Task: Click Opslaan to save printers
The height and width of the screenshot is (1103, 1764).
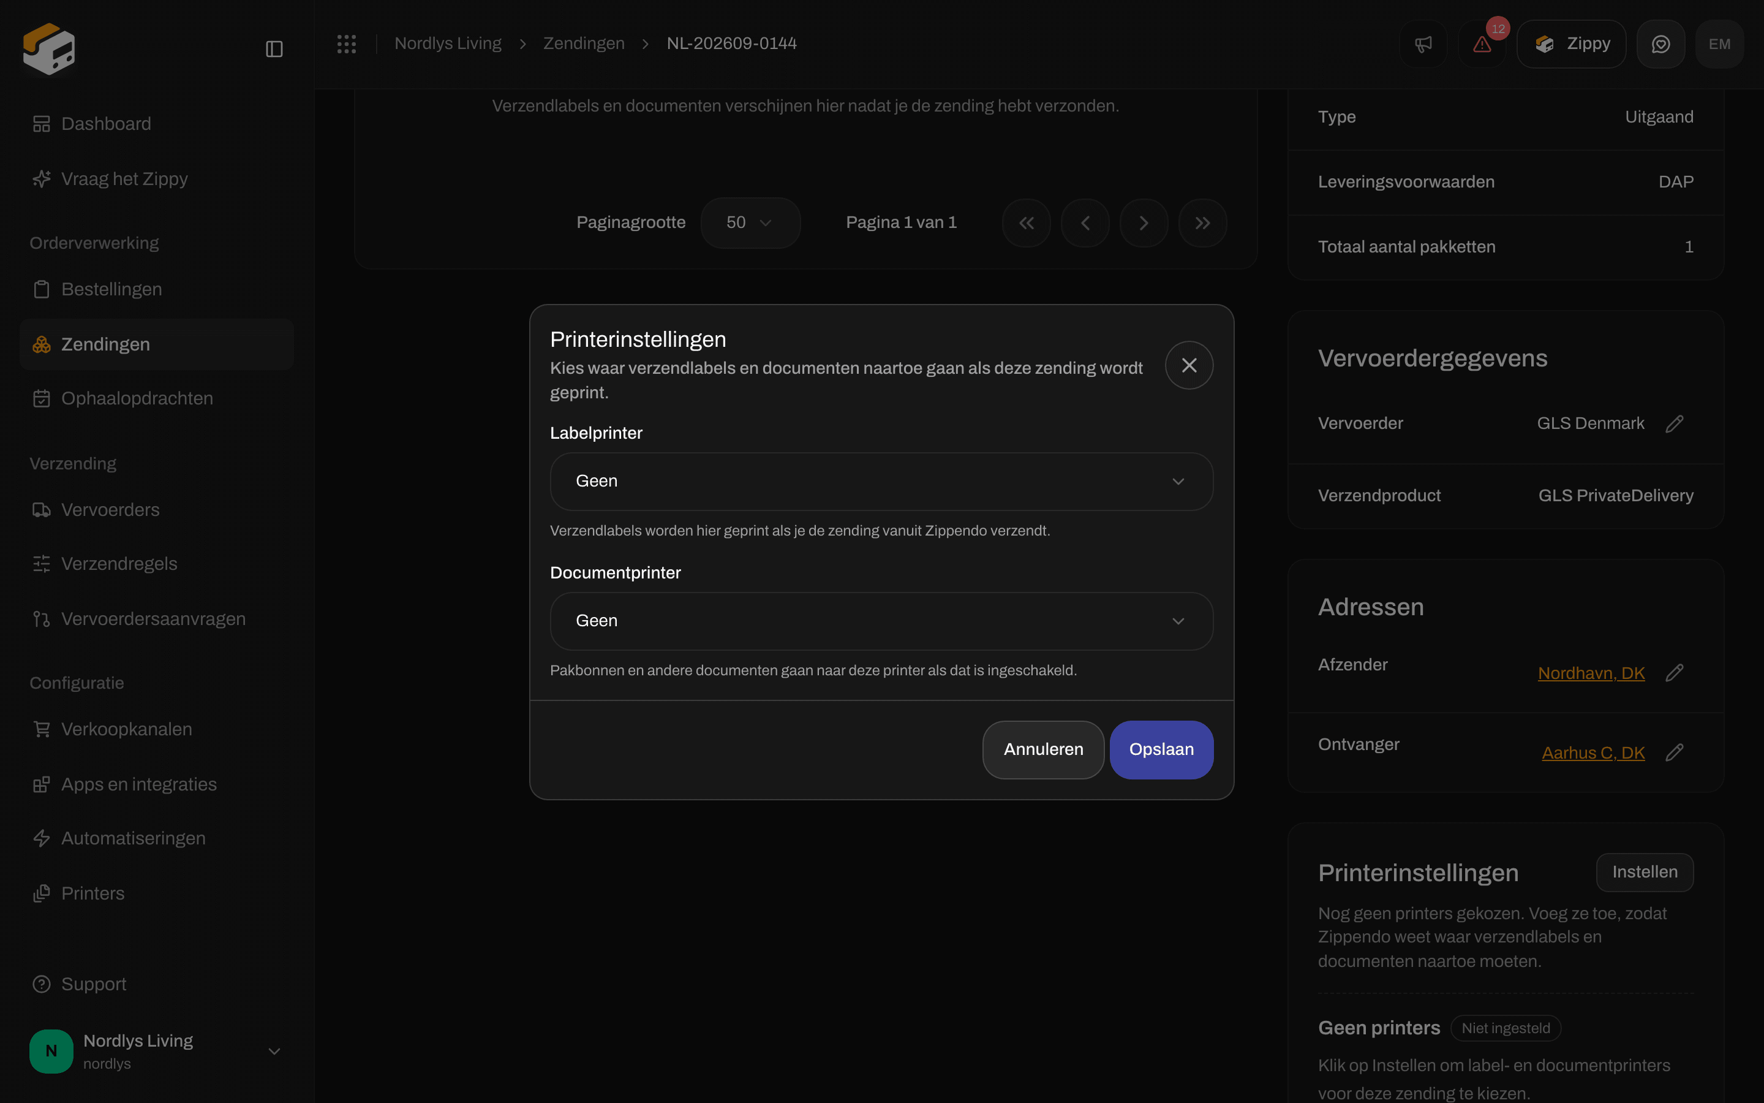Action: tap(1161, 750)
